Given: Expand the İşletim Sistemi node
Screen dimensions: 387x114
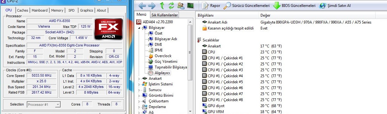Looking at the screenshot, I should (140, 84).
